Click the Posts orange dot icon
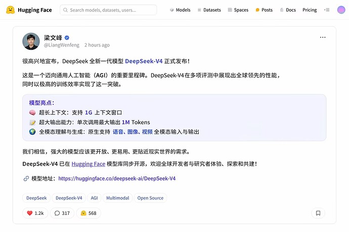The image size is (349, 232). tap(257, 10)
